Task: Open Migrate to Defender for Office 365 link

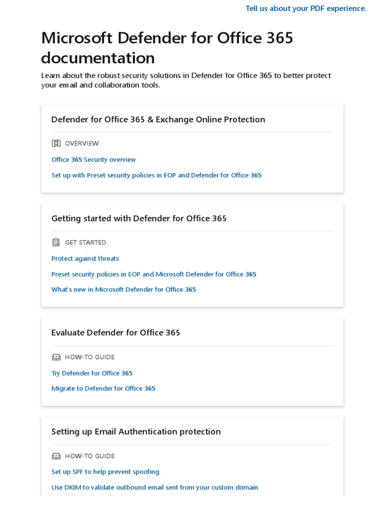Action: pyautogui.click(x=103, y=388)
